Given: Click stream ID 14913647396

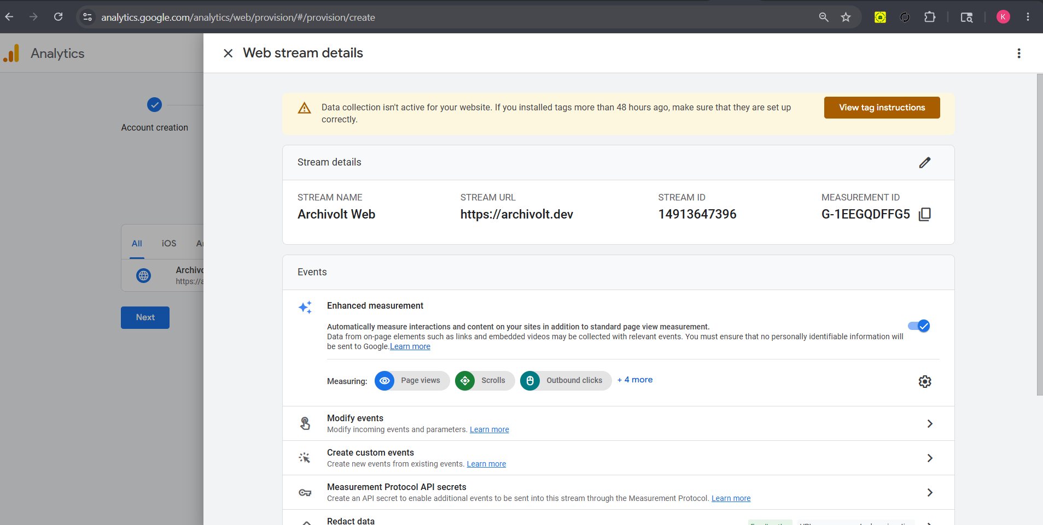Looking at the screenshot, I should coord(697,214).
